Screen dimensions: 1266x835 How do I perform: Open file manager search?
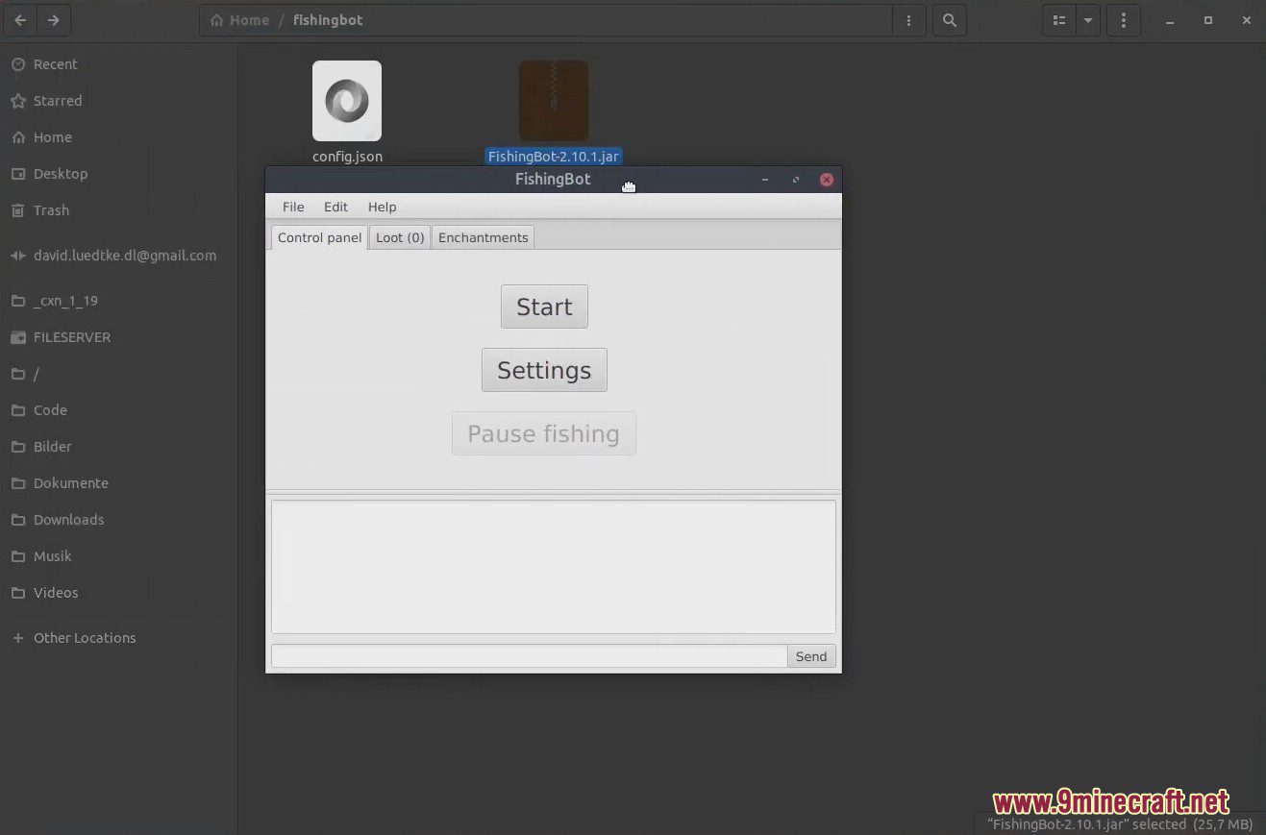(949, 20)
